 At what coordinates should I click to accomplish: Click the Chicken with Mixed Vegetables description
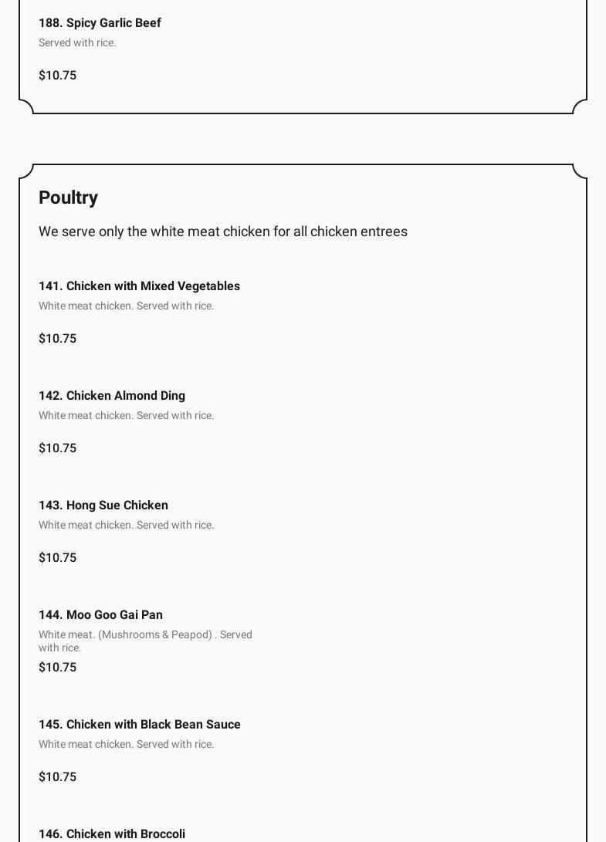[126, 306]
